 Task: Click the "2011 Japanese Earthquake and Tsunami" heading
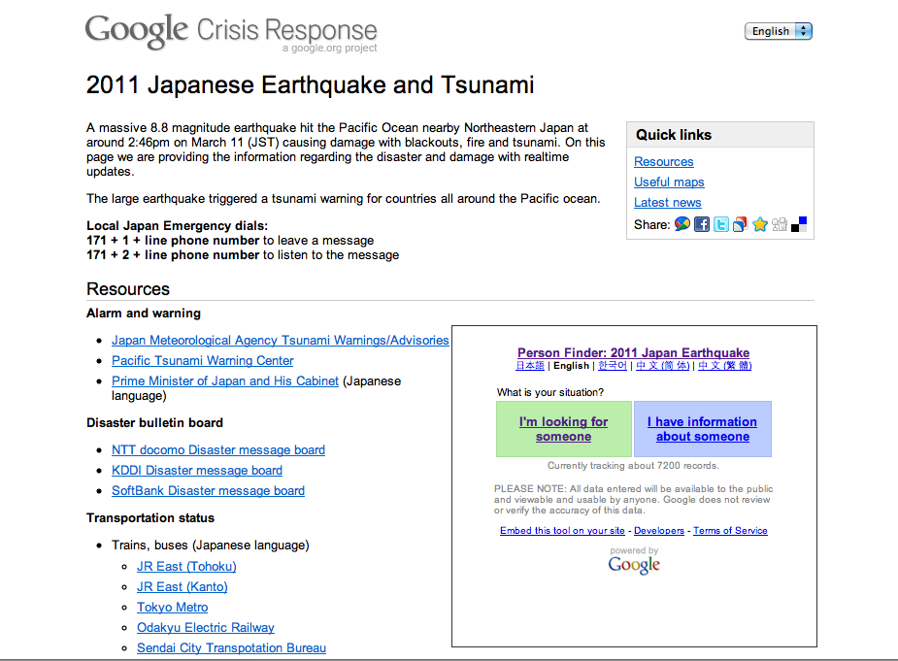pyautogui.click(x=310, y=84)
